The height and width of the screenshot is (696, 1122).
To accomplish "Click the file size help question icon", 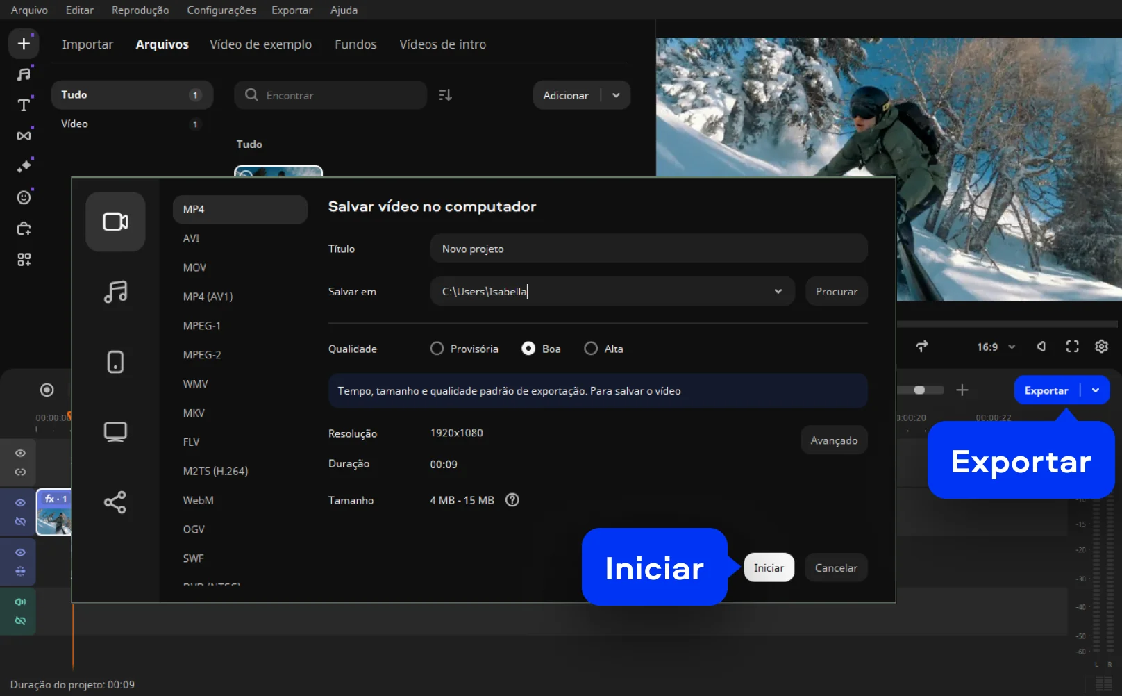I will tap(512, 500).
